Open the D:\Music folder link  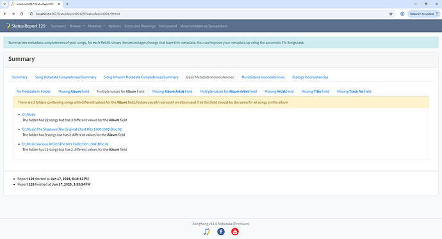pyautogui.click(x=29, y=115)
